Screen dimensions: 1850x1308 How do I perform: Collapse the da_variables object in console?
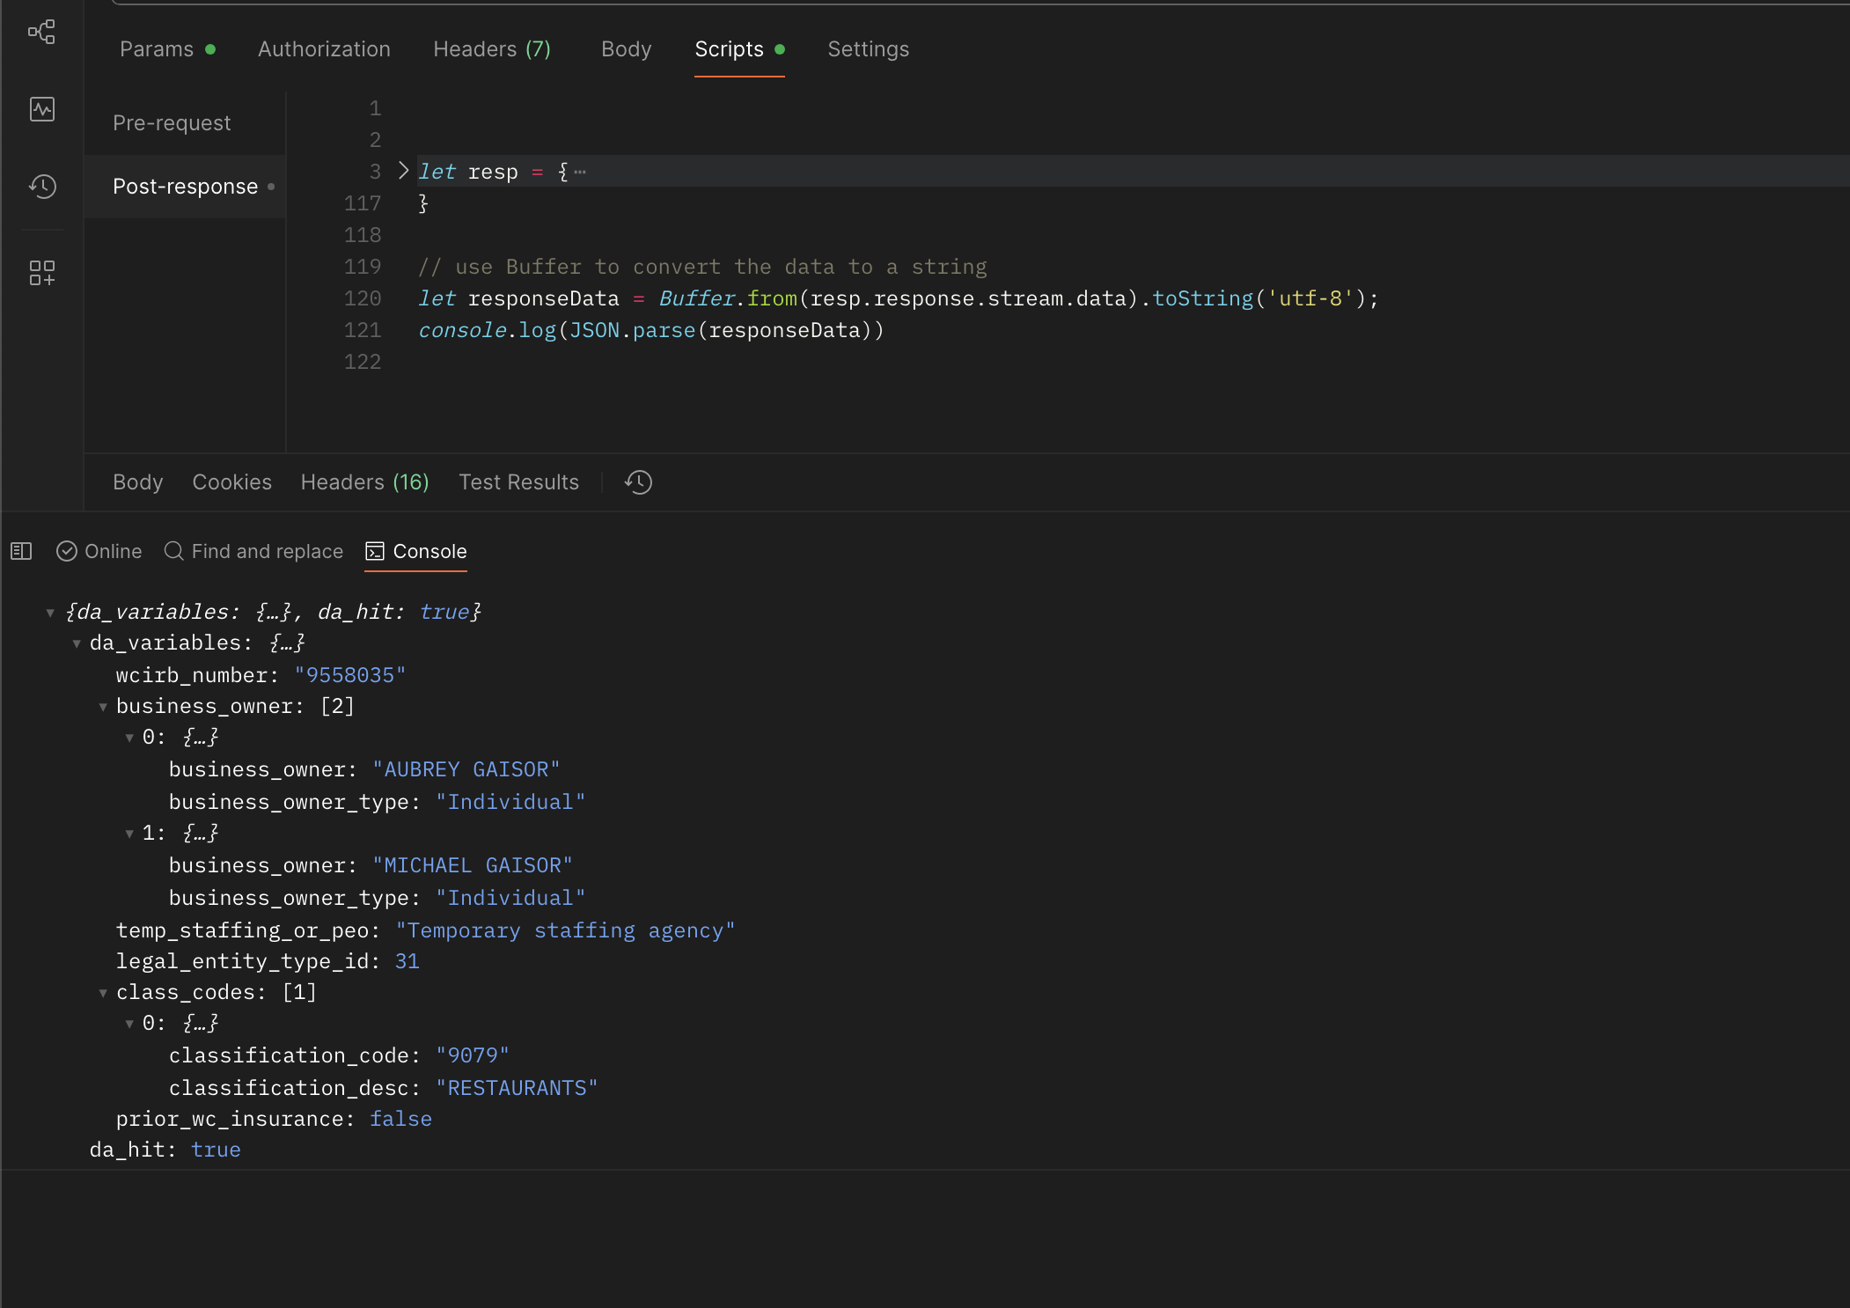point(77,644)
